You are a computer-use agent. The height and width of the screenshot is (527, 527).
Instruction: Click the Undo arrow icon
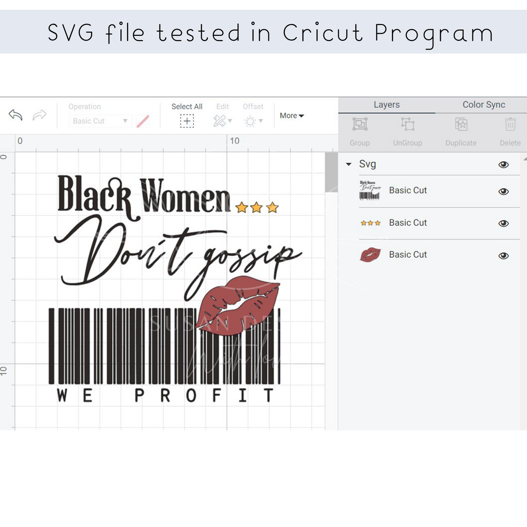[x=16, y=115]
